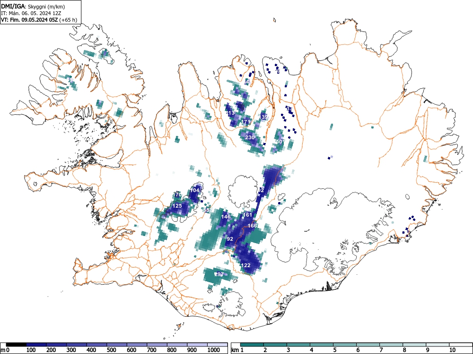This screenshot has width=473, height=354.
Task: Select the '4' label on the kilometre legend
Action: [311, 350]
